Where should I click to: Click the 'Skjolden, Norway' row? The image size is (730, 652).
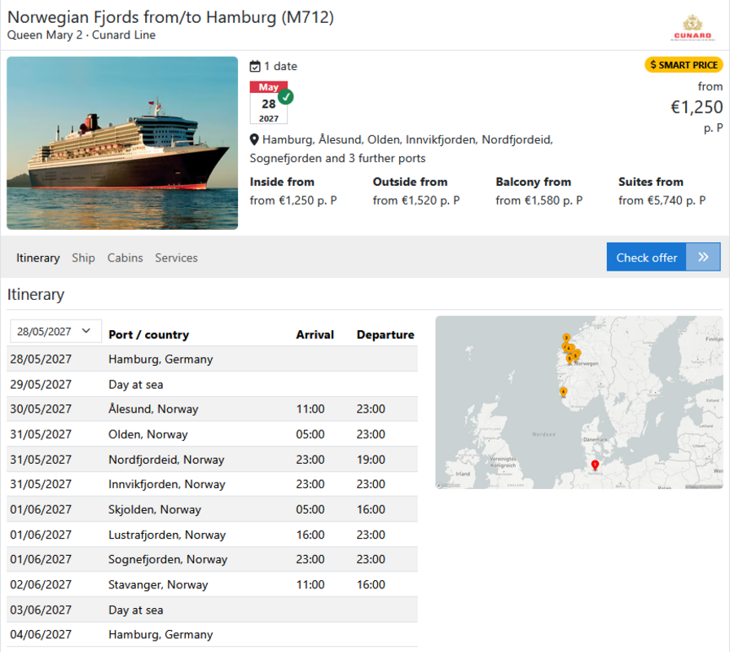click(213, 509)
